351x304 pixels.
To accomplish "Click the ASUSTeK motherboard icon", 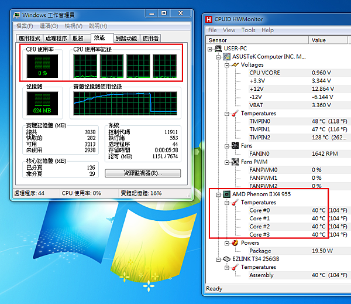I will click(x=226, y=57).
